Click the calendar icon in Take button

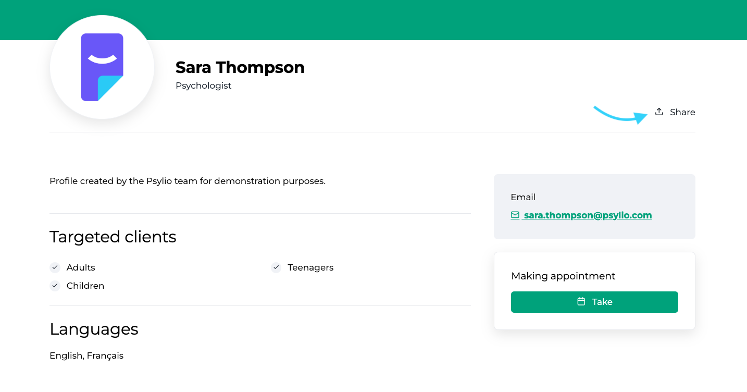(x=581, y=301)
